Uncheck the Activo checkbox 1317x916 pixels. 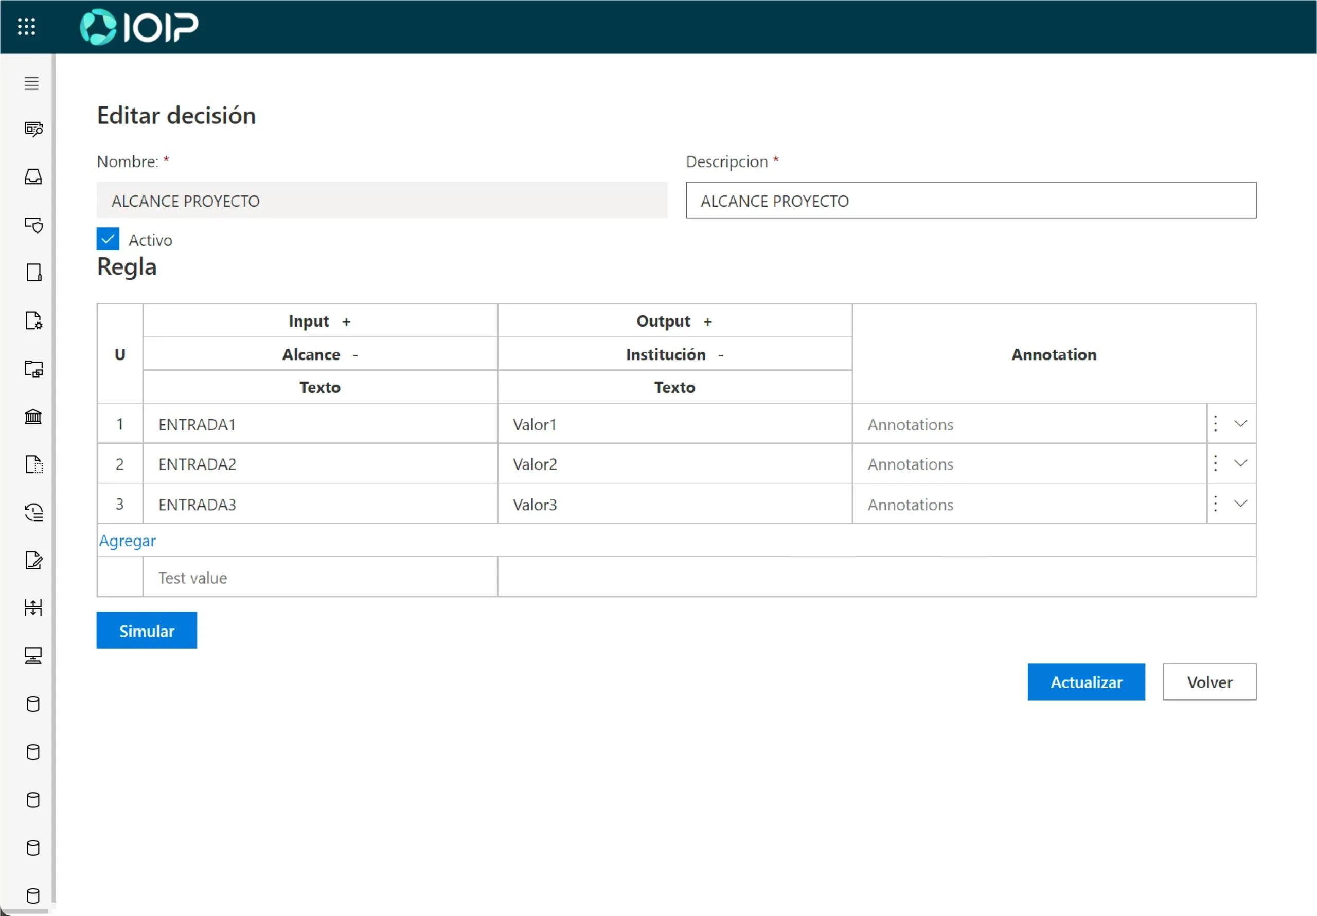point(108,239)
